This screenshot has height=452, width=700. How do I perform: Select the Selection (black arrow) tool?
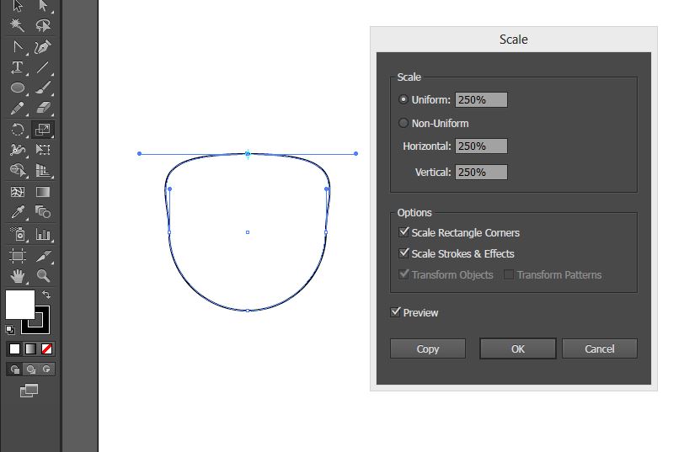(18, 5)
